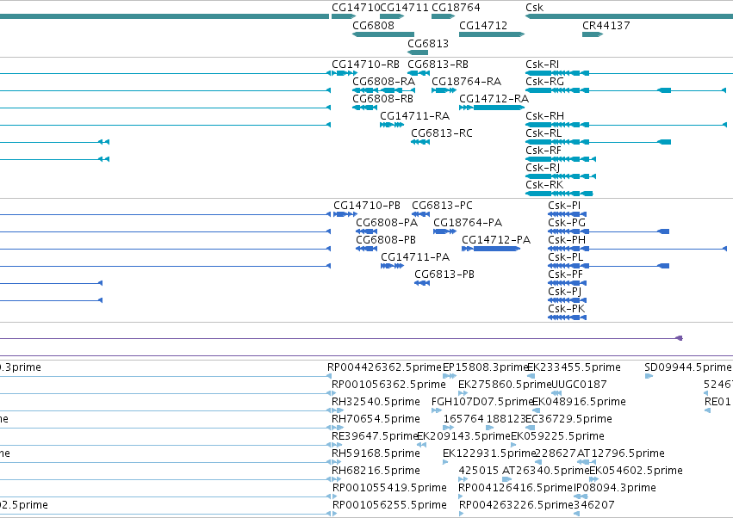Select protein Csk-PL

point(566,257)
